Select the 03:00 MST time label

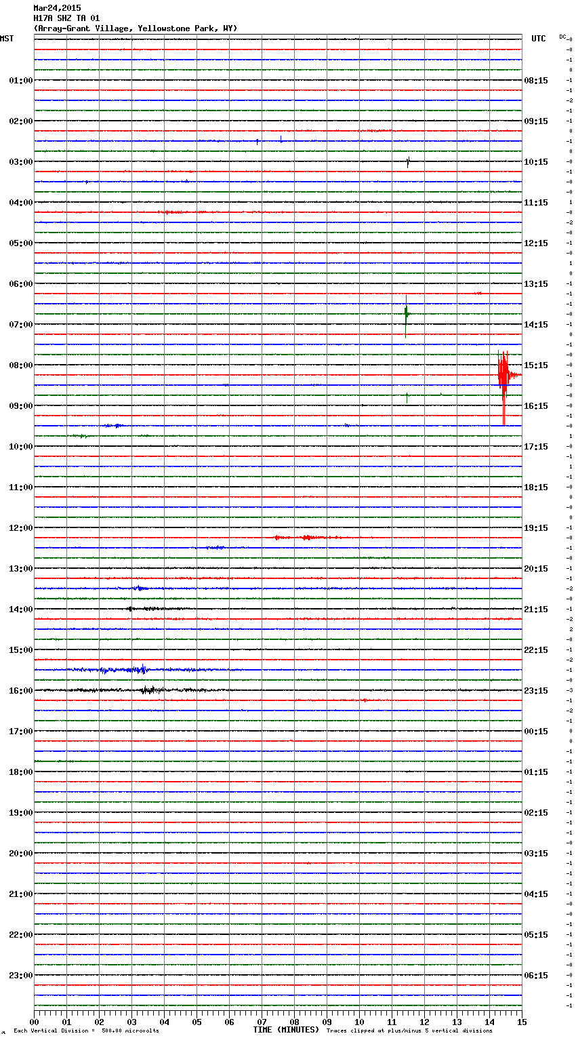(x=21, y=162)
